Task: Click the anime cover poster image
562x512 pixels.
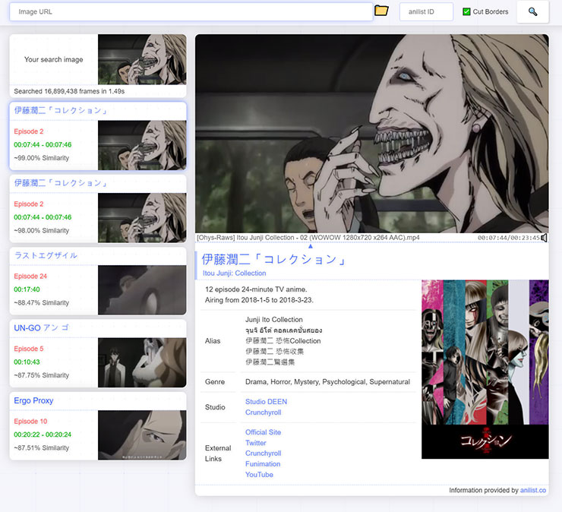Action: pyautogui.click(x=485, y=369)
